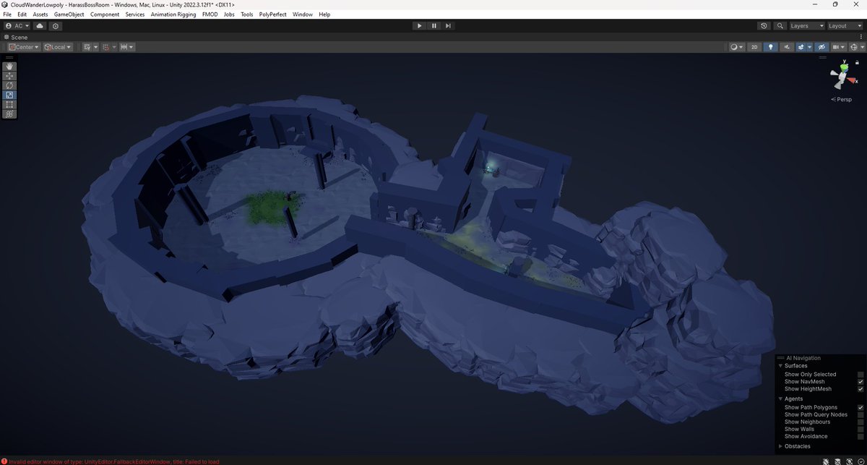Open the draw mode shading dropdown

point(737,47)
